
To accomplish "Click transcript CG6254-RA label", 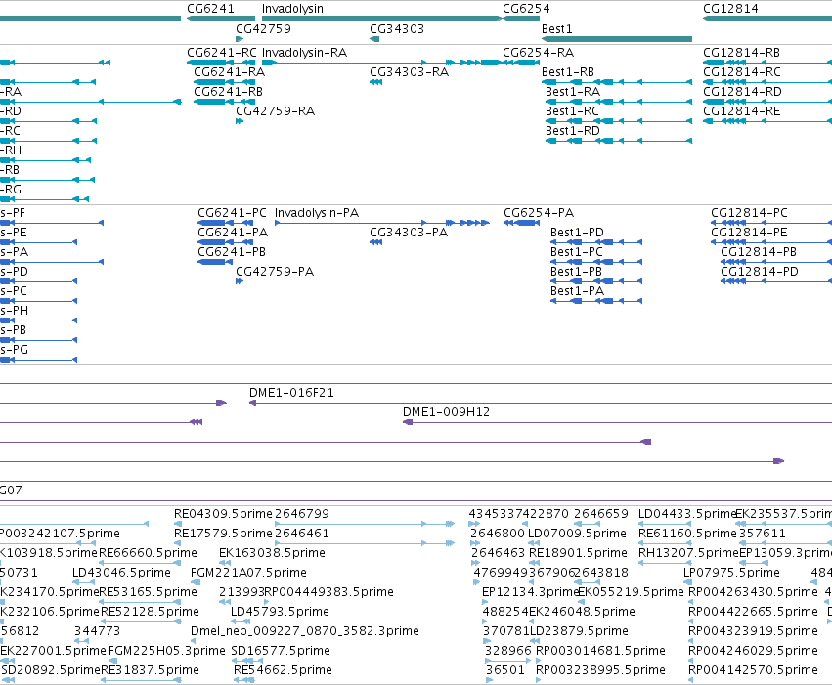I will coord(538,53).
